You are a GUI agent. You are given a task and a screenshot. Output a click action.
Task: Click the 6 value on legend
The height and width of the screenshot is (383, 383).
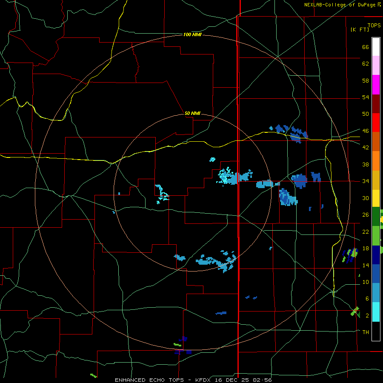367,298
